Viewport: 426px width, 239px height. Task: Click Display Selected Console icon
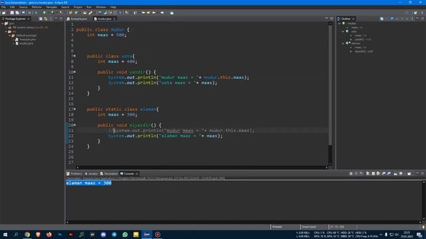coord(401,173)
